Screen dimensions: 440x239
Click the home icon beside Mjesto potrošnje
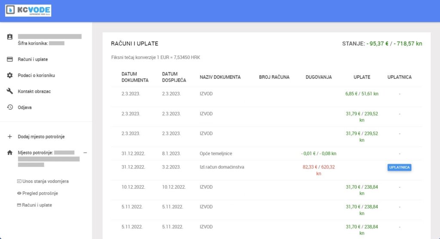[10, 153]
